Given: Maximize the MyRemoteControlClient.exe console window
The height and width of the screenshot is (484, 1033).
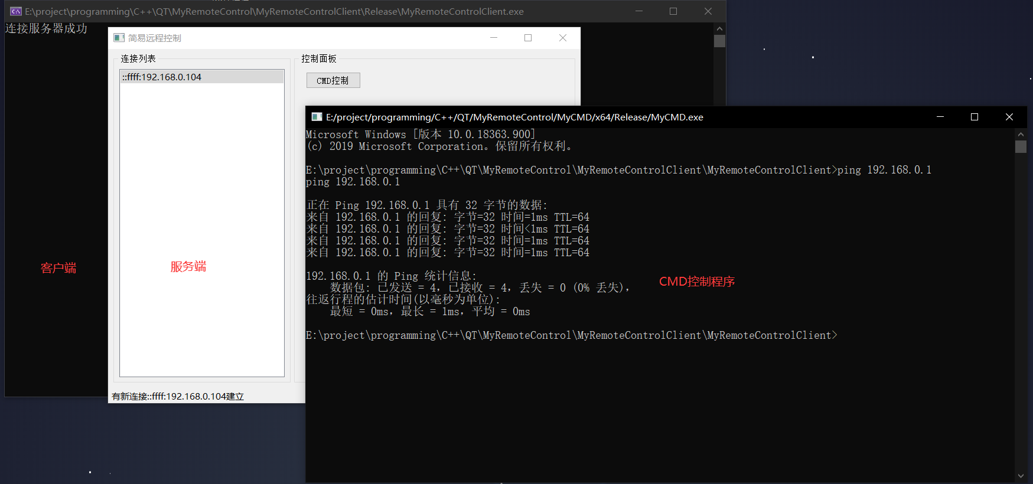Looking at the screenshot, I should (x=673, y=11).
